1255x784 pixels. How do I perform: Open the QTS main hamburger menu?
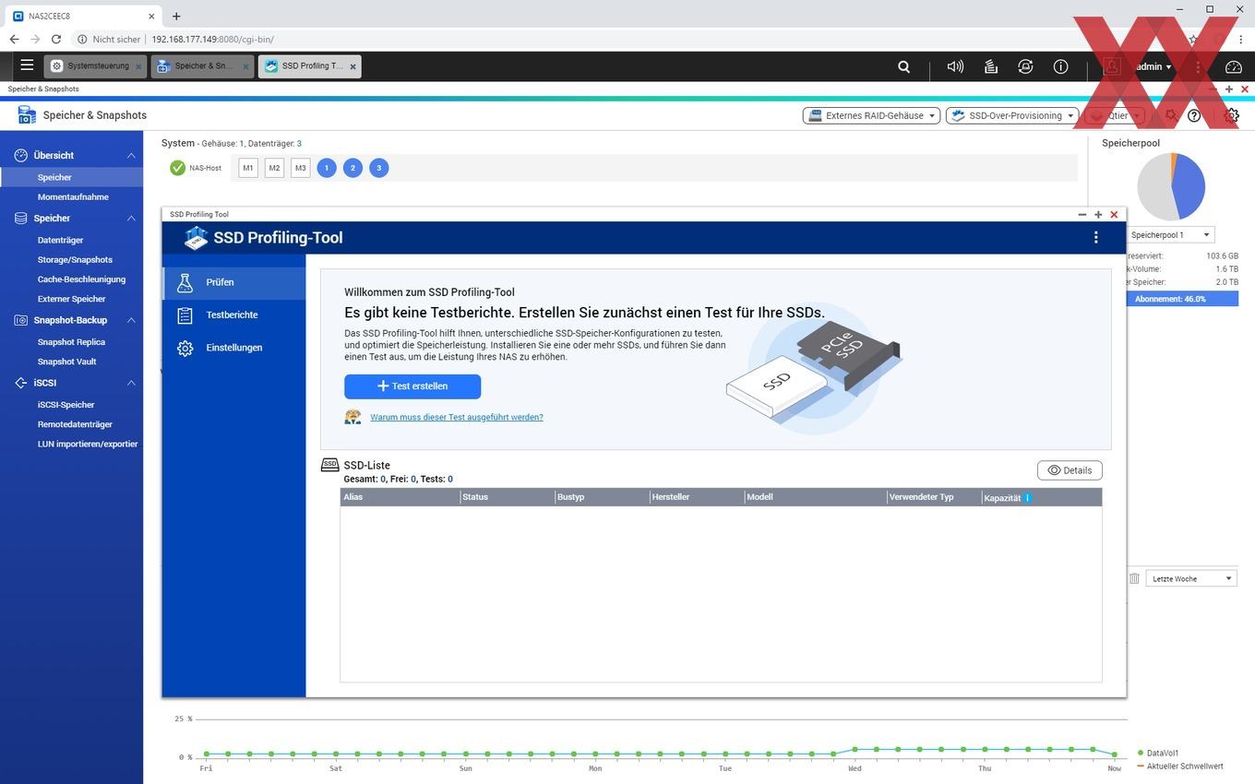27,65
